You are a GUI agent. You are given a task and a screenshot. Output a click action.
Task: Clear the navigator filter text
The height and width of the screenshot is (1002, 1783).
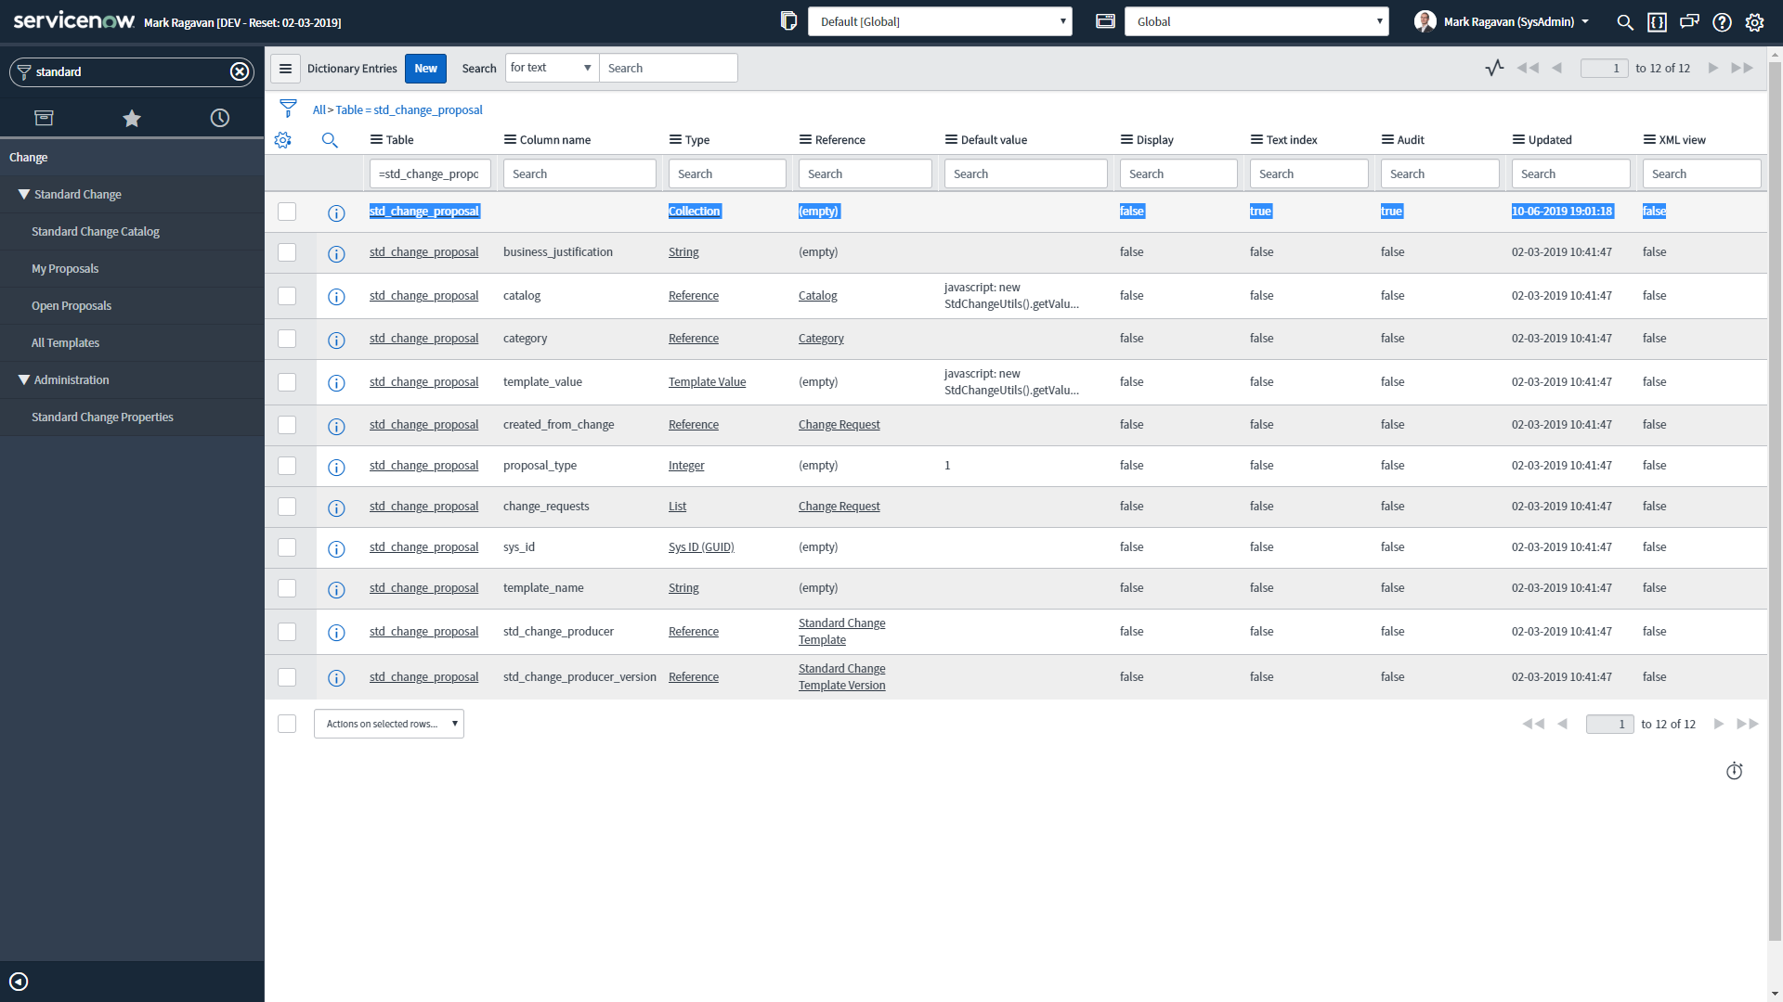240,71
